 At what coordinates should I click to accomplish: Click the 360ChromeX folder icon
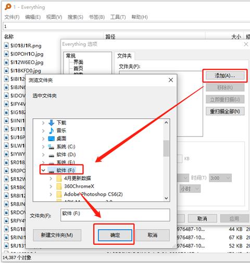[x=59, y=186]
